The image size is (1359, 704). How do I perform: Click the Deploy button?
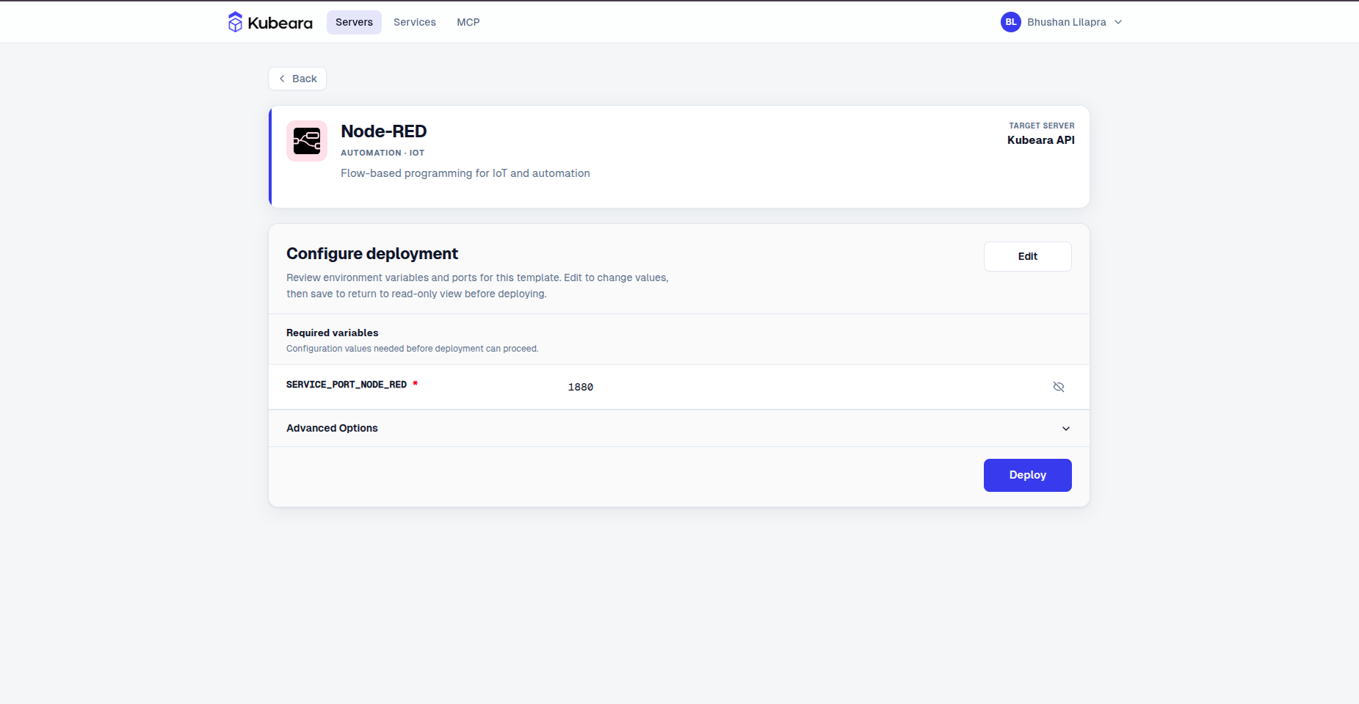[1027, 475]
